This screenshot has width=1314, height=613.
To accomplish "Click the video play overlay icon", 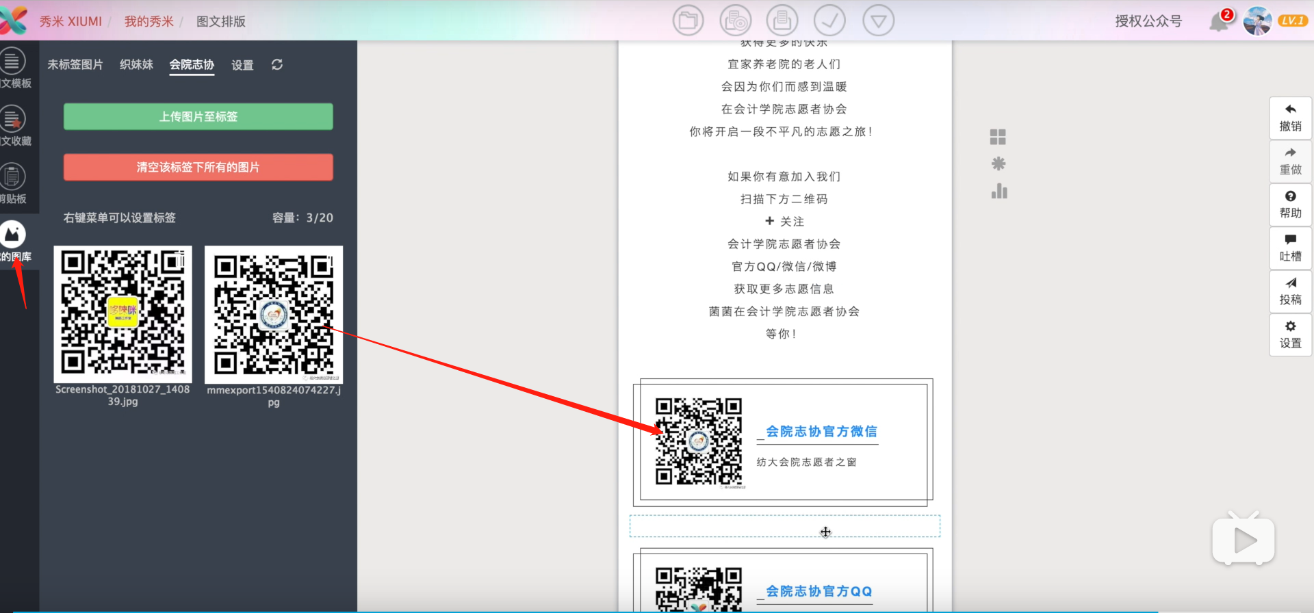I will (x=1244, y=539).
